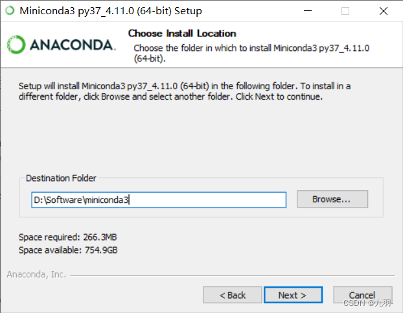Click the window title text Miniconda3 py37_4.11.0 Setup
This screenshot has height=313, width=403.
[111, 11]
